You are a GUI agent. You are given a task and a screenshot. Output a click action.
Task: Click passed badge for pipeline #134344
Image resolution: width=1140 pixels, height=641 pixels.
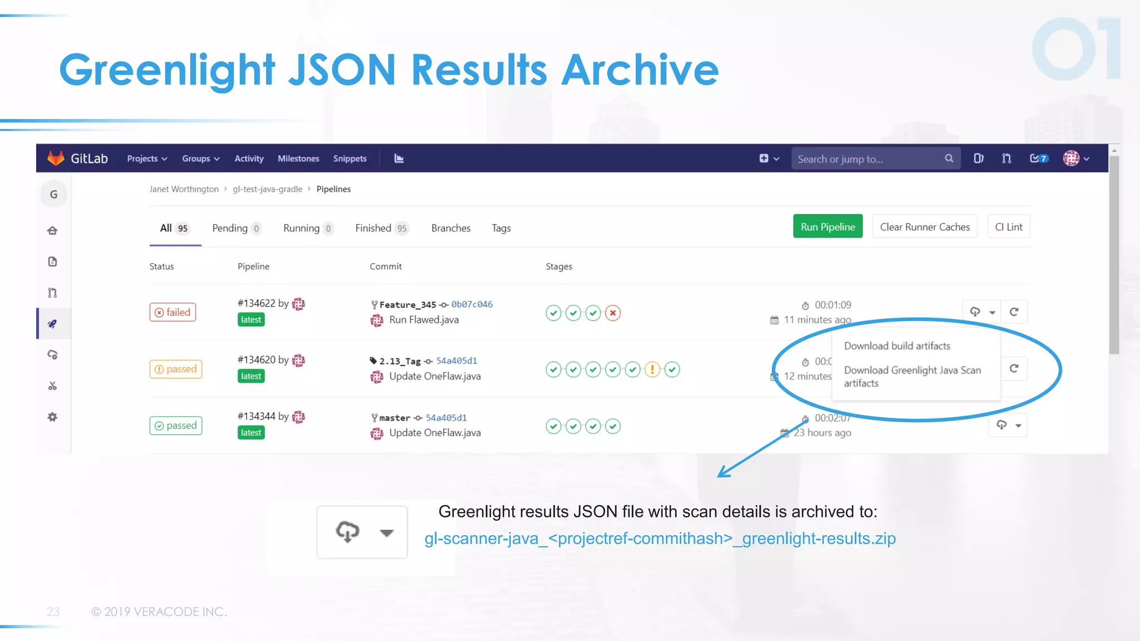coord(176,426)
